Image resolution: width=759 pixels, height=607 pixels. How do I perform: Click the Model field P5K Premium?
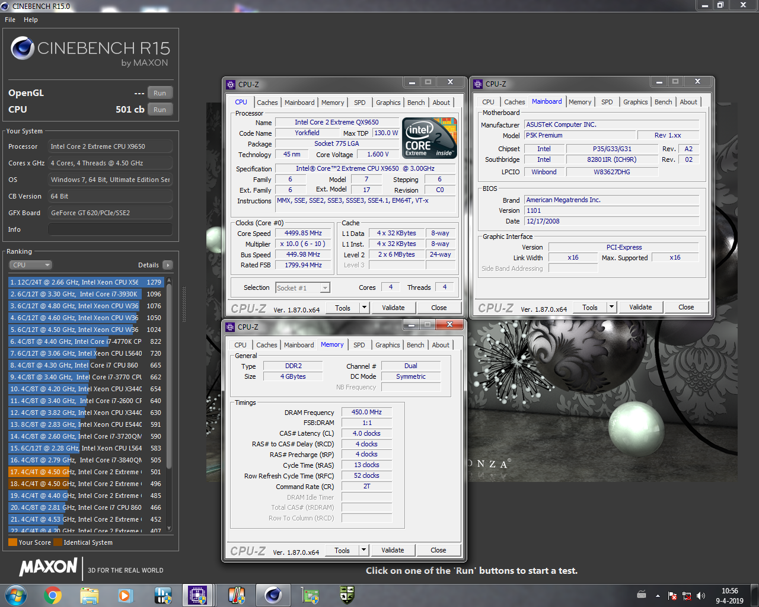coord(580,135)
